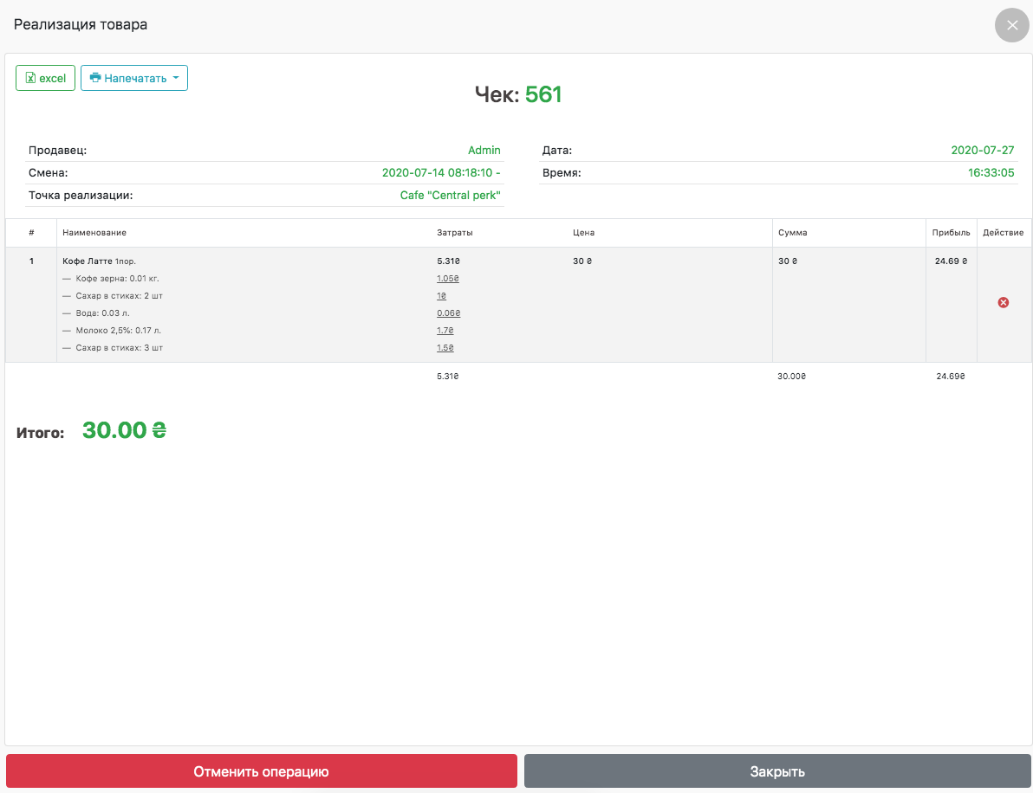This screenshot has width=1033, height=793.
Task: Close the dialog with the round X icon
Action: [1011, 25]
